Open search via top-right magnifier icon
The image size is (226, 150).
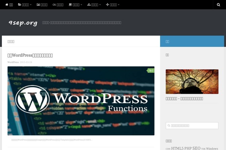218,5
